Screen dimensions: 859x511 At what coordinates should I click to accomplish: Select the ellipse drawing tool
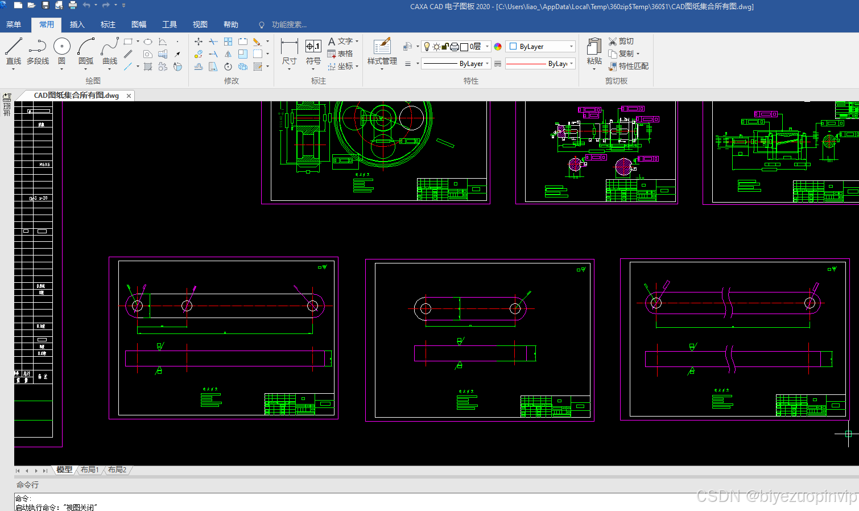tap(148, 42)
